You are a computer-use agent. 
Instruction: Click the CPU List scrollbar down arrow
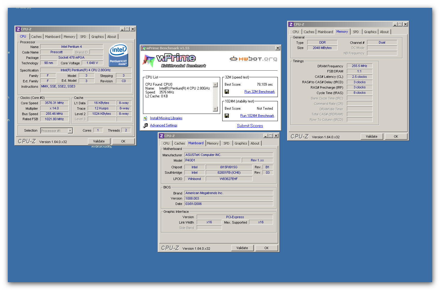(215, 109)
